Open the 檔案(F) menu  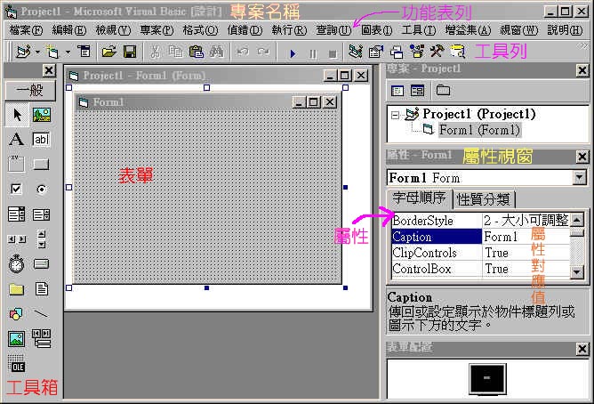[26, 30]
